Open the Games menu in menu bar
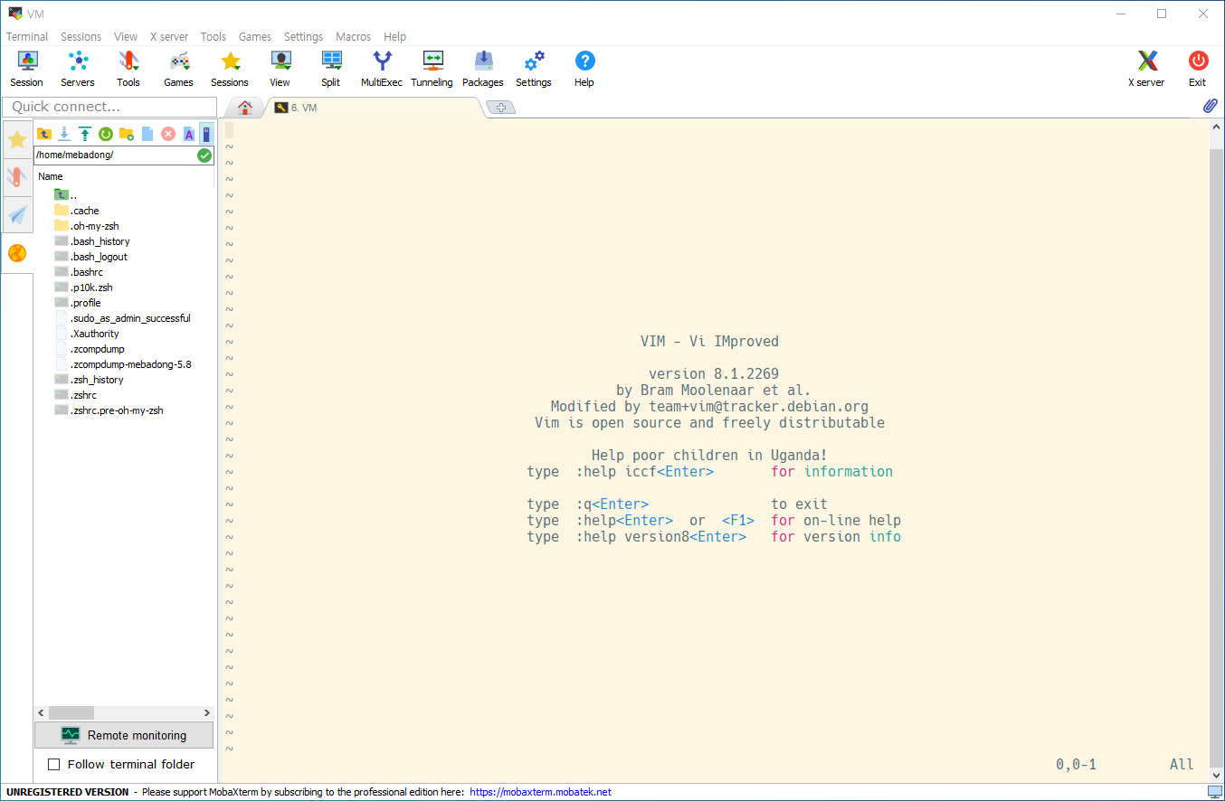Image resolution: width=1225 pixels, height=801 pixels. pos(255,37)
